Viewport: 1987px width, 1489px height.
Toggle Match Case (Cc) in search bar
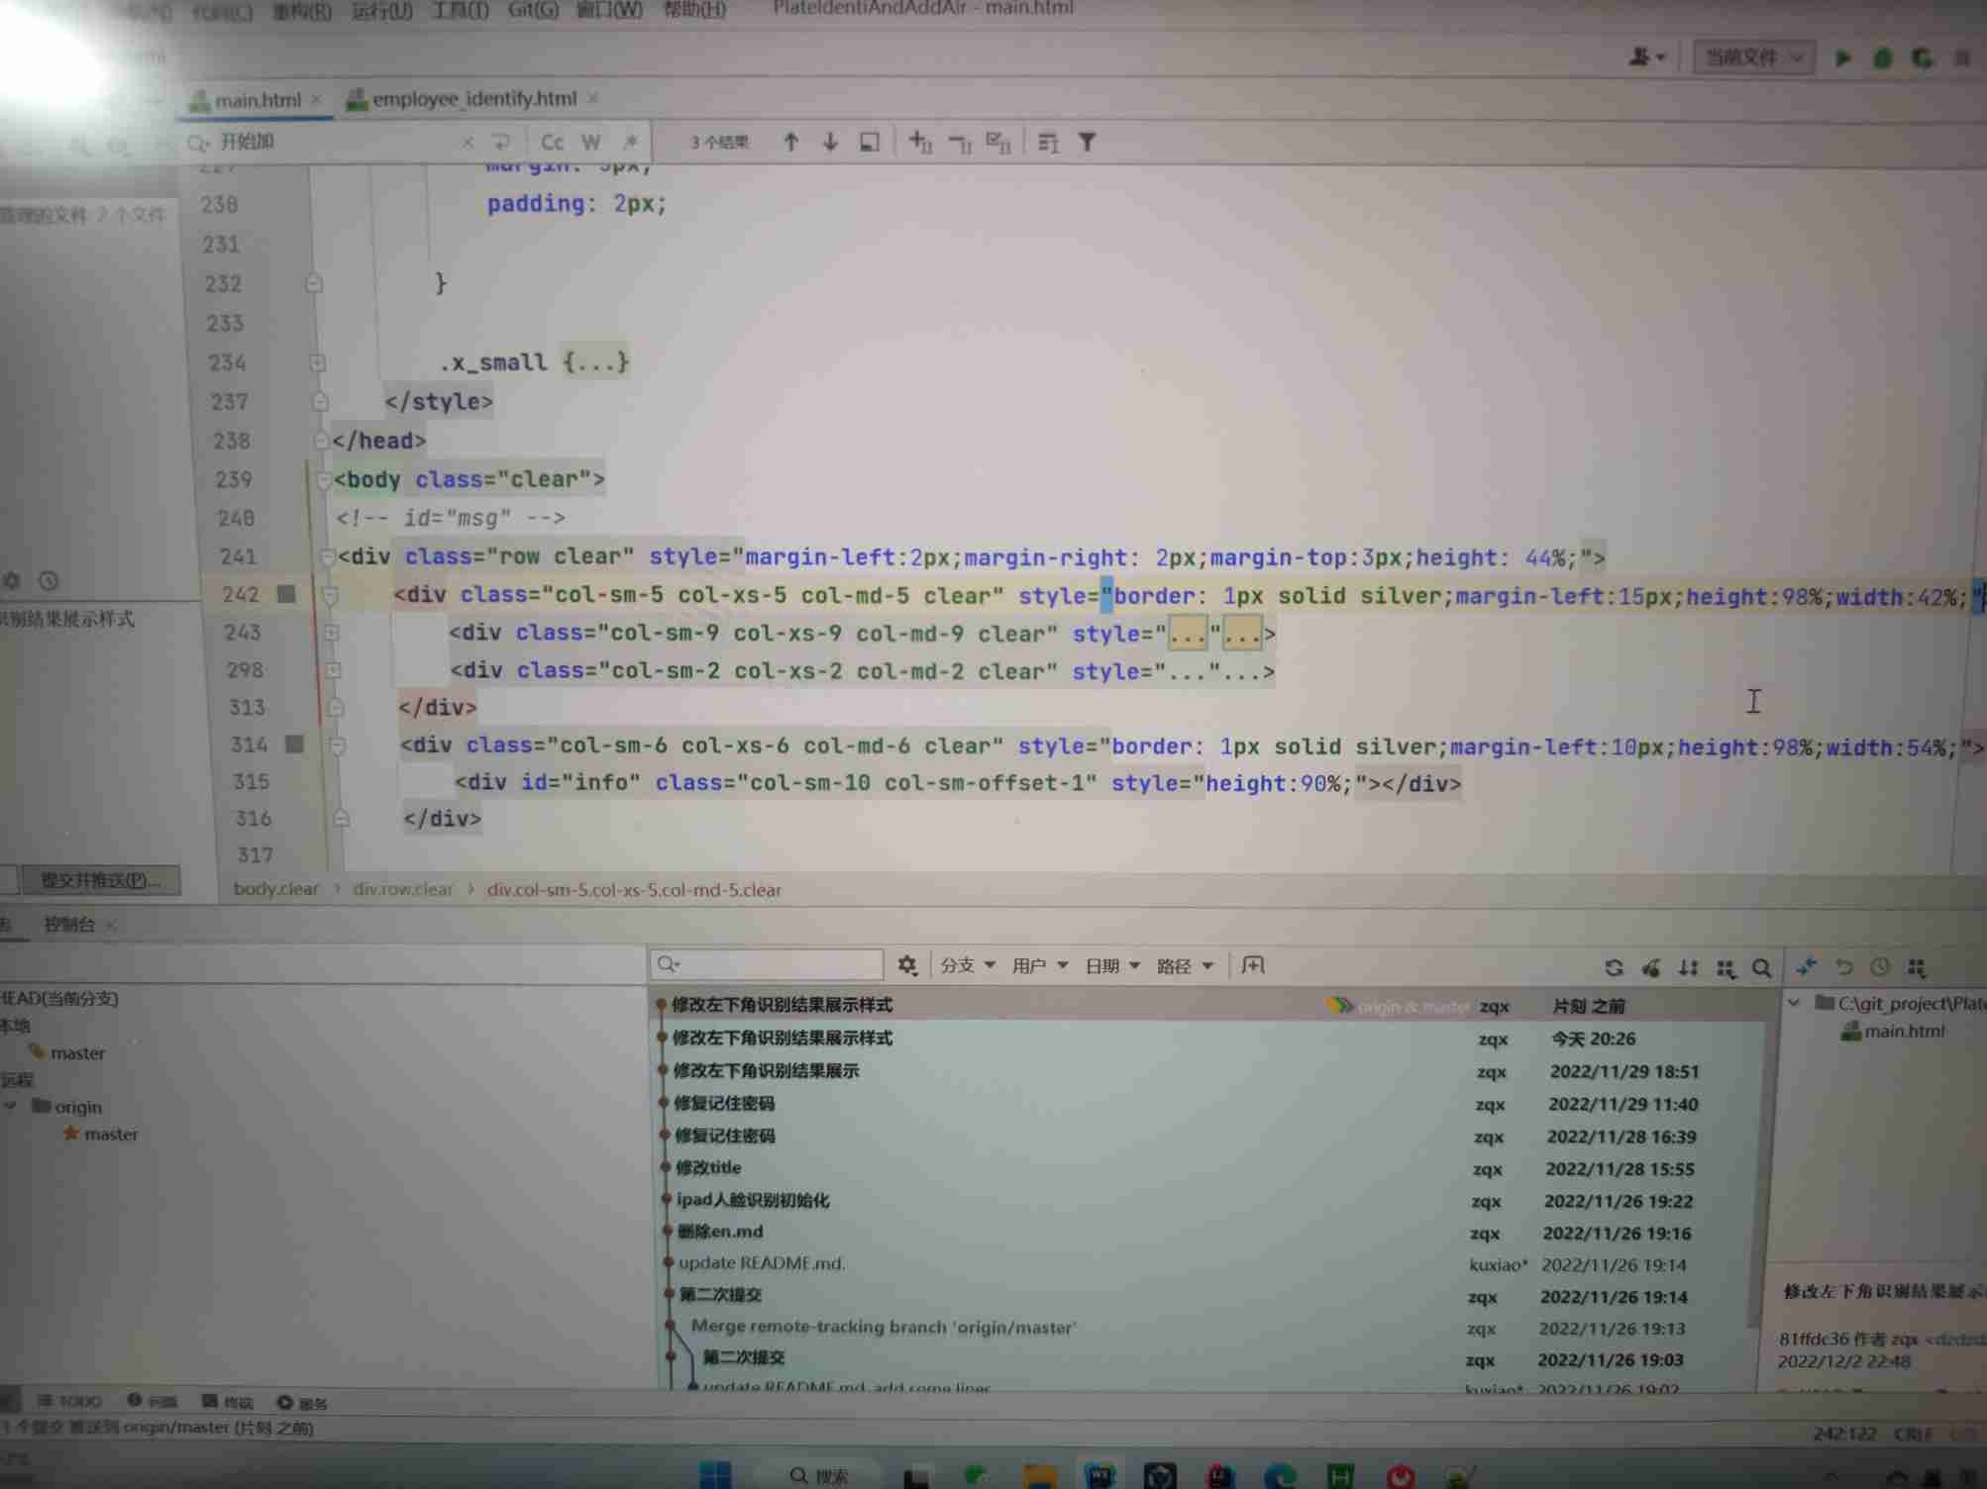coord(552,142)
